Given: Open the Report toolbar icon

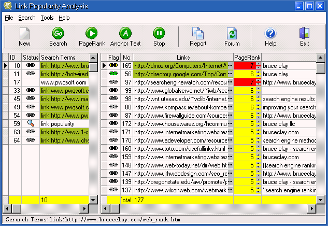Looking at the screenshot, I should click(x=197, y=33).
